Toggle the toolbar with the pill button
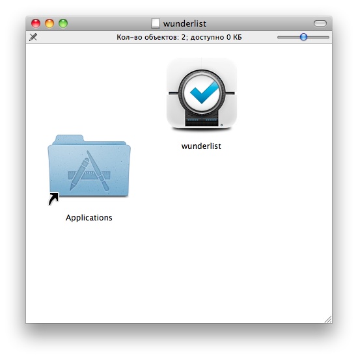This screenshot has width=358, height=359. [x=320, y=23]
